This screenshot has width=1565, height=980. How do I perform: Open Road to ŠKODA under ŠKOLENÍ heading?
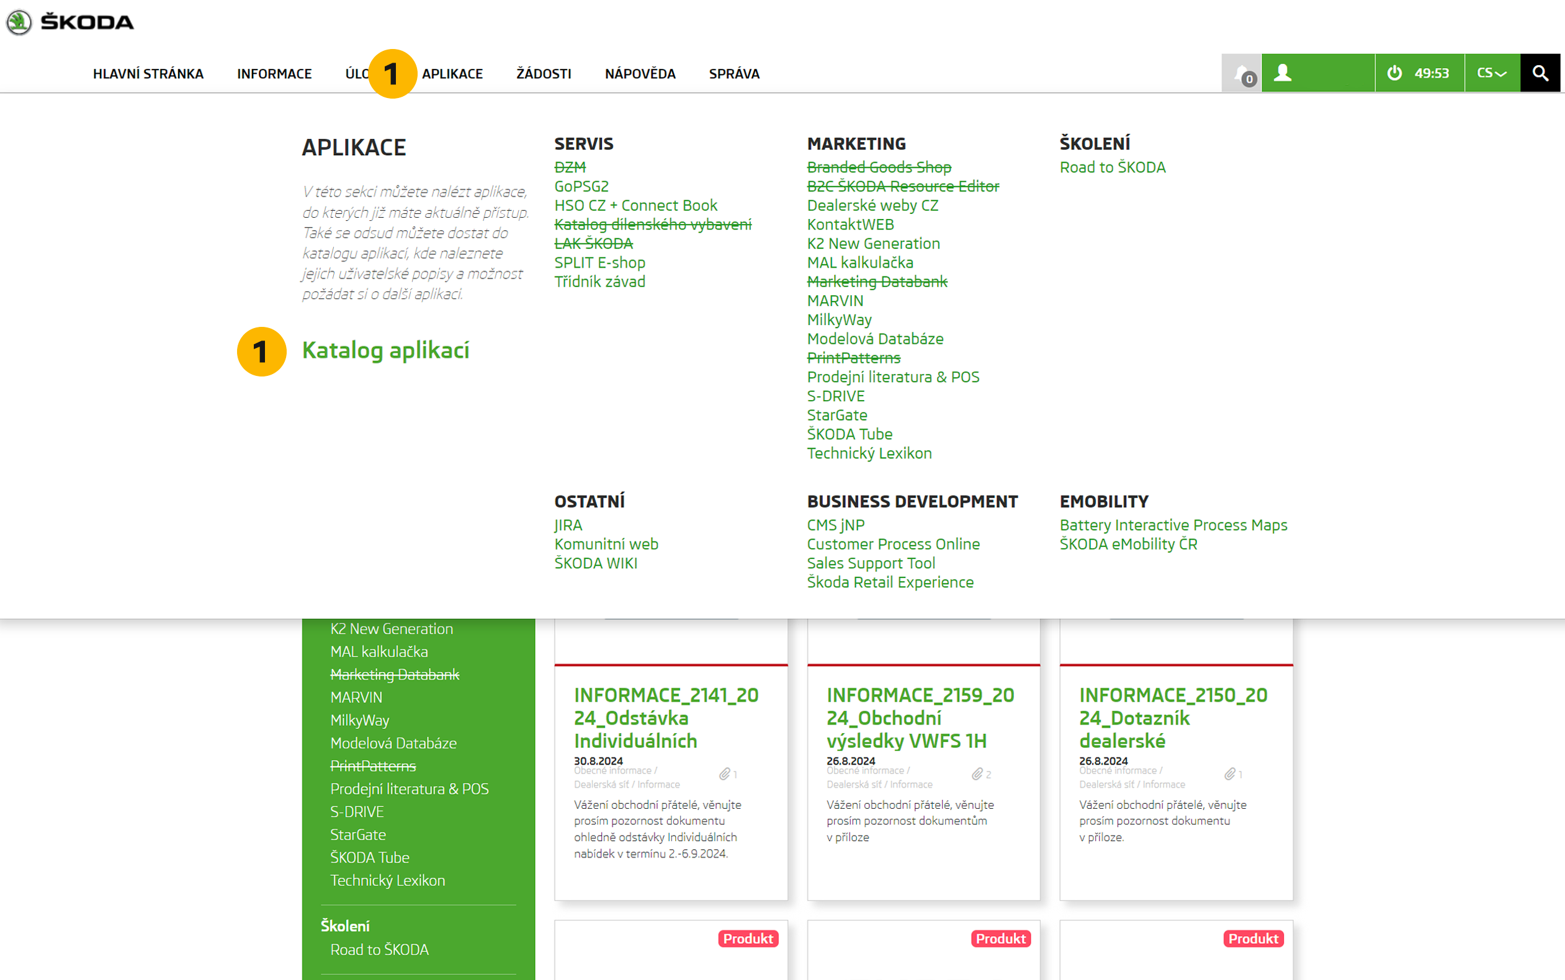click(x=1113, y=167)
